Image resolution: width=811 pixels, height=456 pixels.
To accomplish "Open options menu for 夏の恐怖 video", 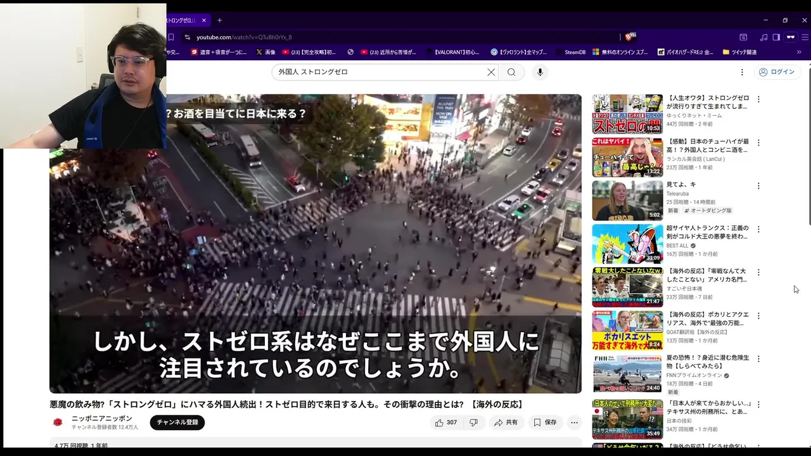I will [758, 359].
